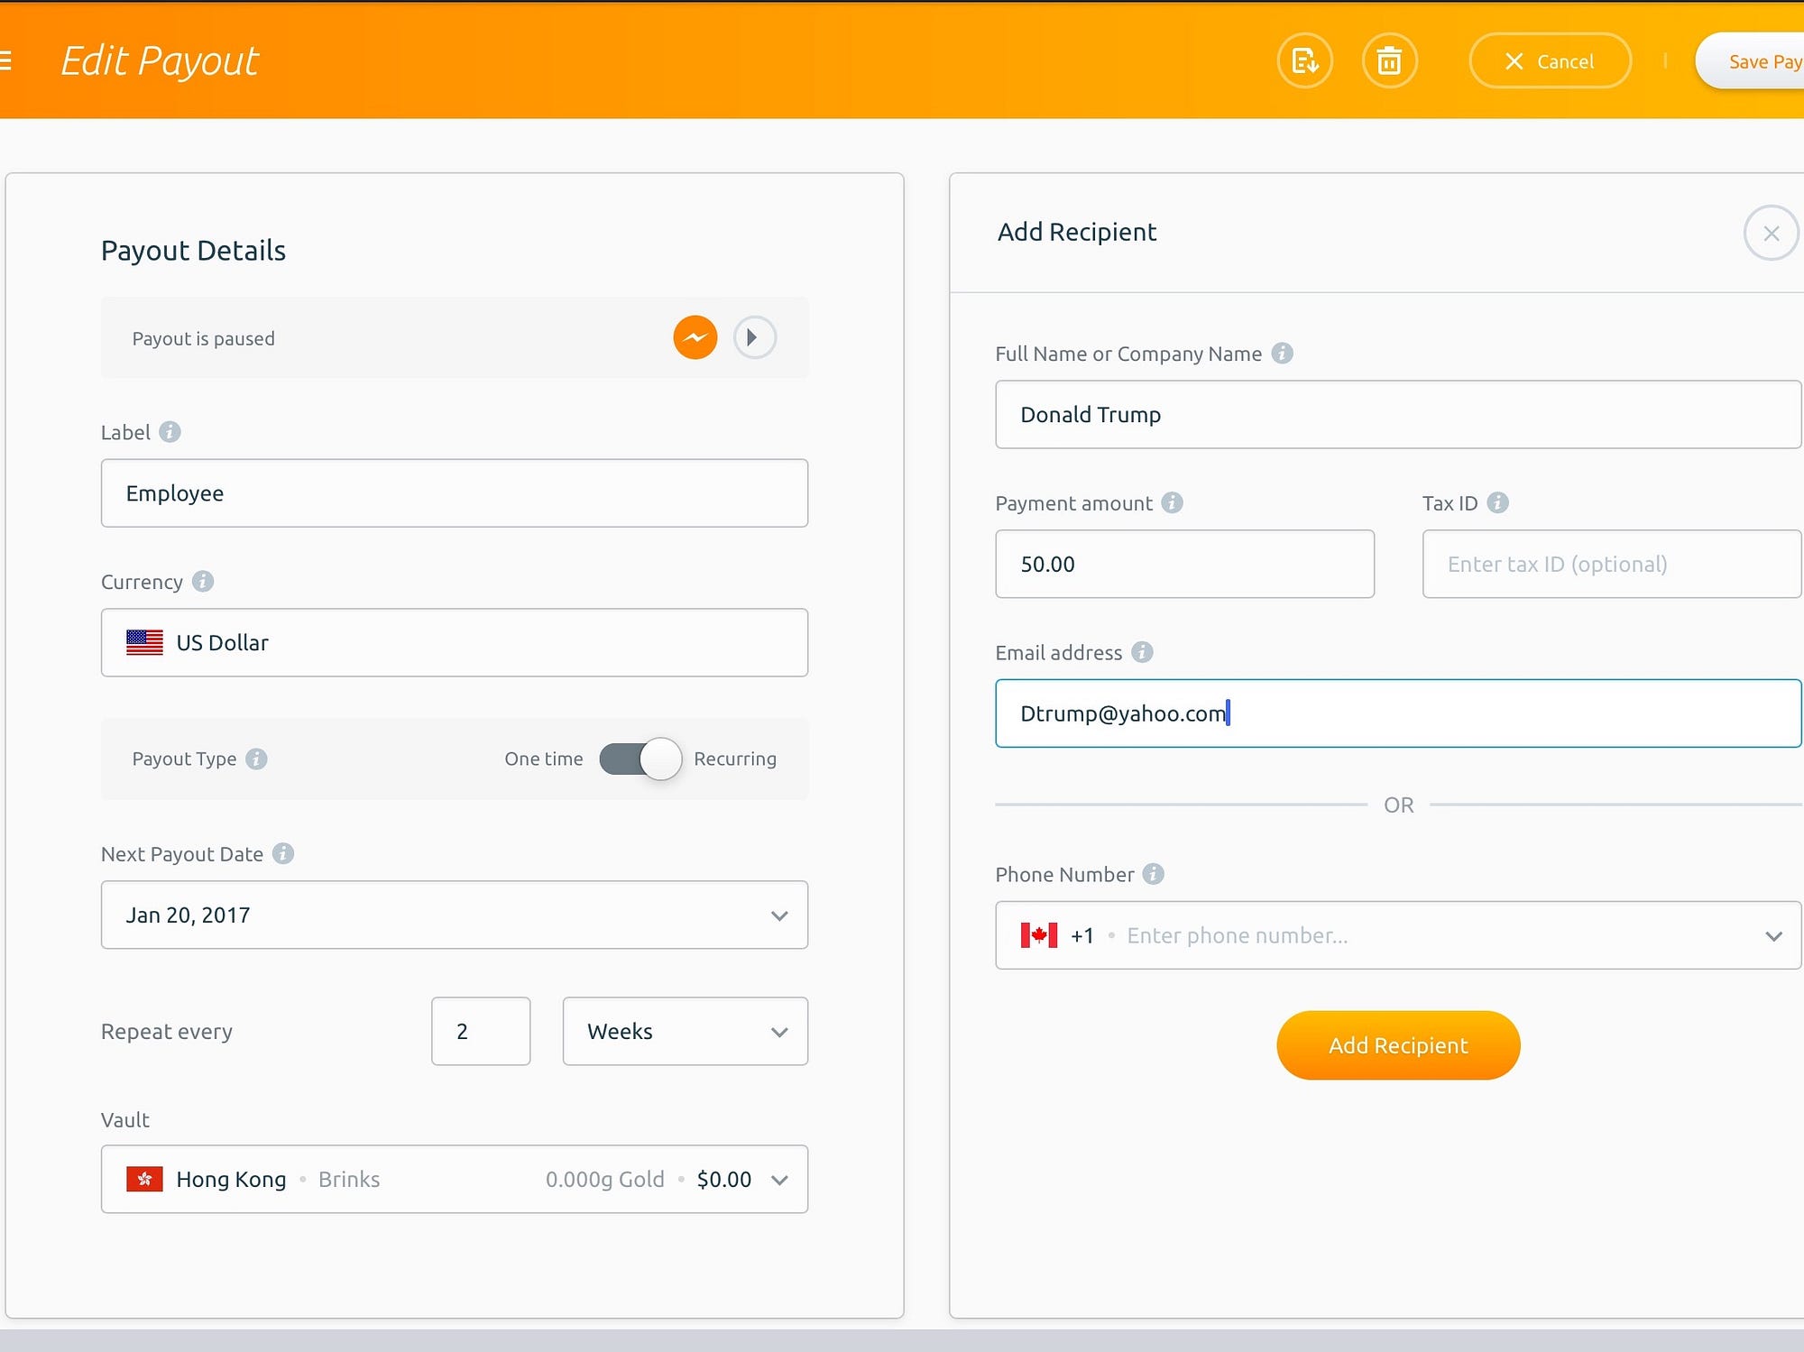This screenshot has height=1352, width=1804.
Task: Click info icon beside Currency
Action: pos(203,582)
